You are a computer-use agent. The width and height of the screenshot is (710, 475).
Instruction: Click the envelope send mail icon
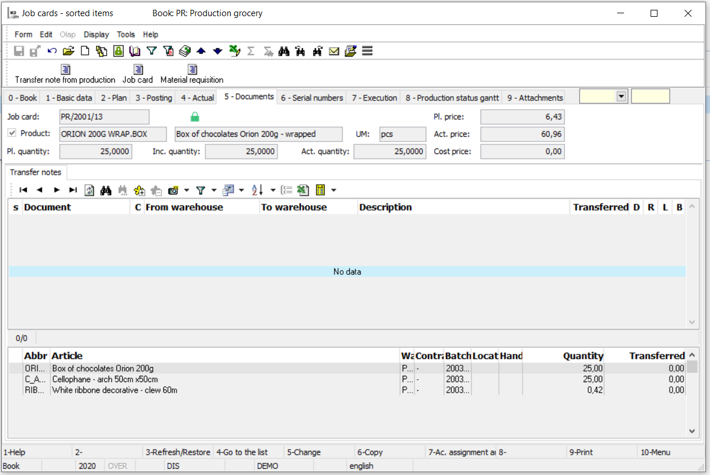[x=334, y=51]
